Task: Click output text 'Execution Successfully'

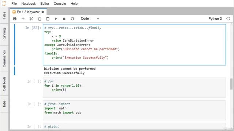Action: click(x=64, y=73)
